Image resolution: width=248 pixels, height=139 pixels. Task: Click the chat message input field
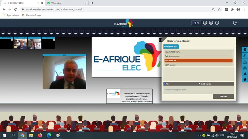(198, 90)
